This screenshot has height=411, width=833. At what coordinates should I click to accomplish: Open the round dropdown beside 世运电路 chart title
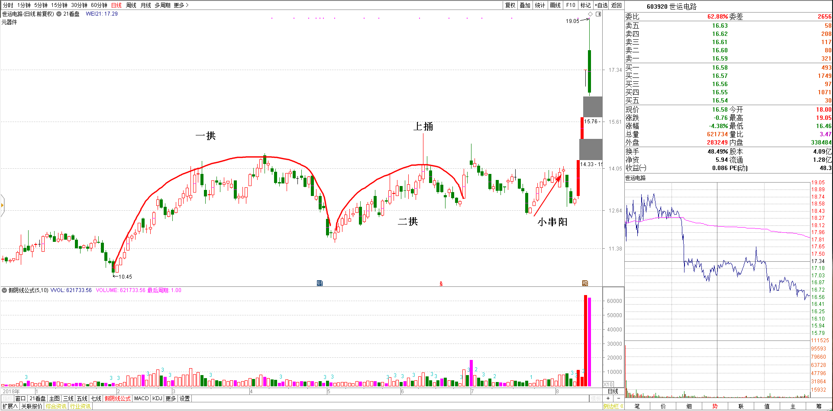59,14
